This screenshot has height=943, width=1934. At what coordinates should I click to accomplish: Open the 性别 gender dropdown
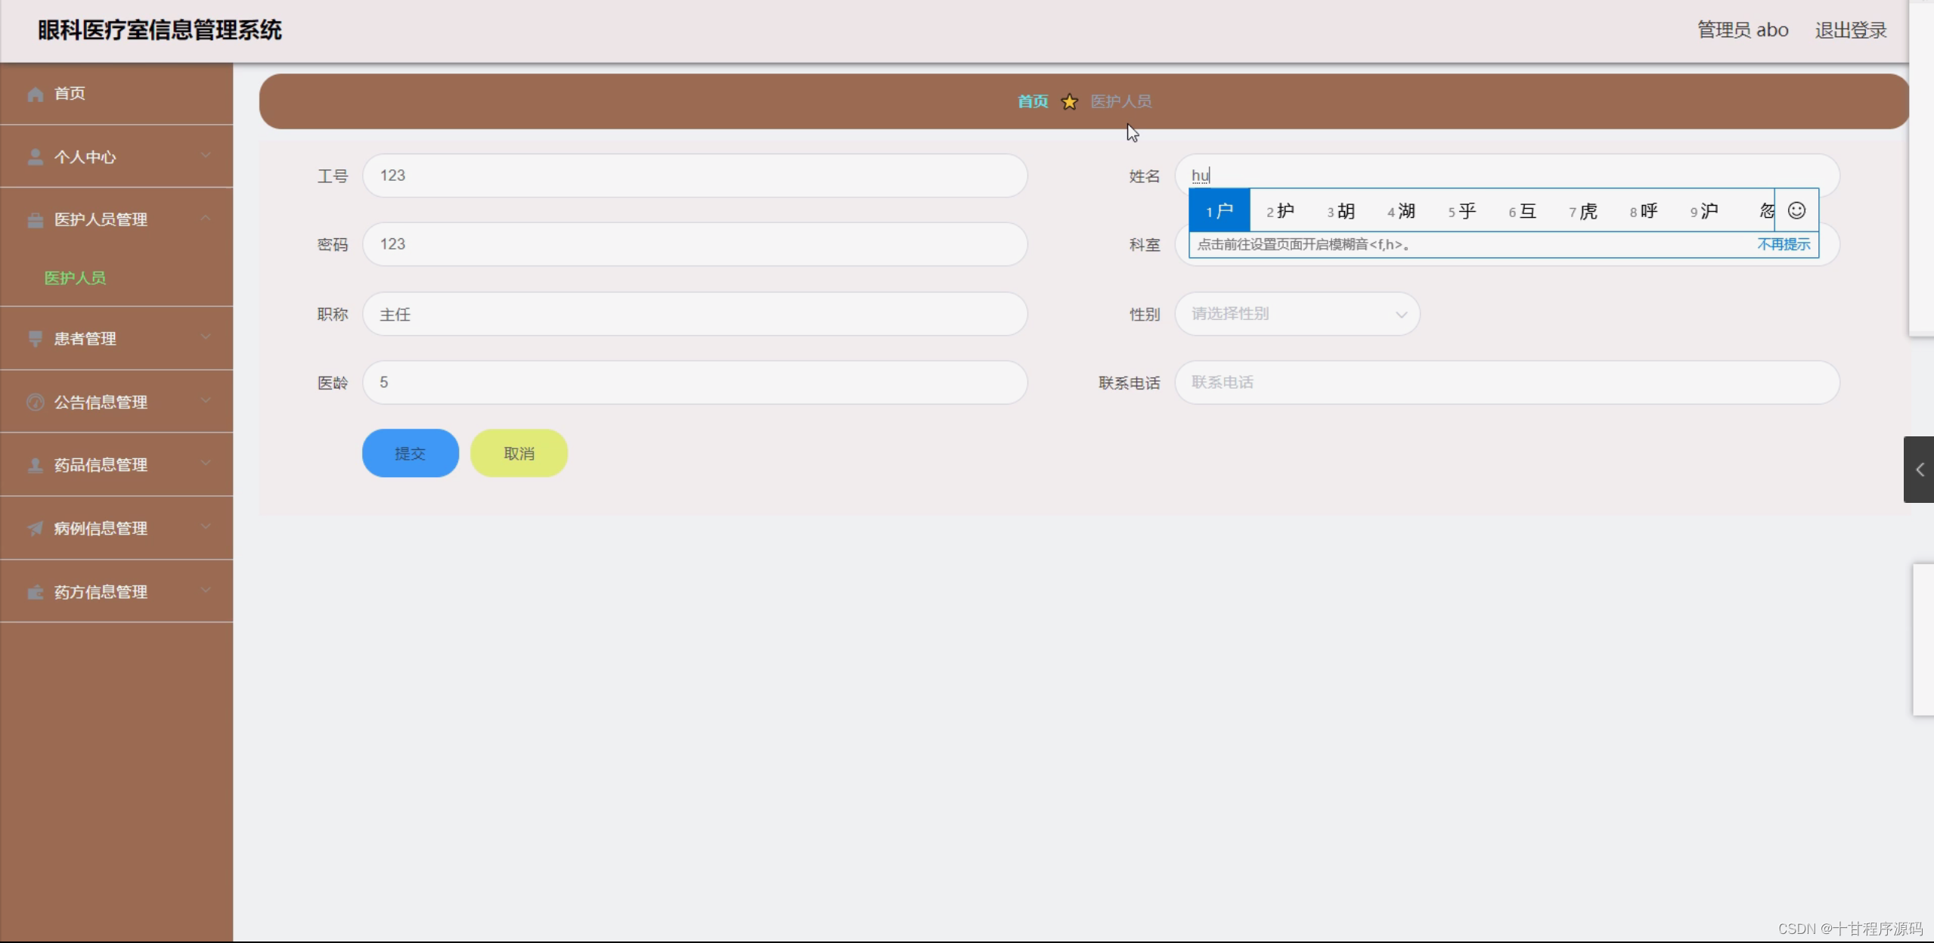click(1297, 314)
